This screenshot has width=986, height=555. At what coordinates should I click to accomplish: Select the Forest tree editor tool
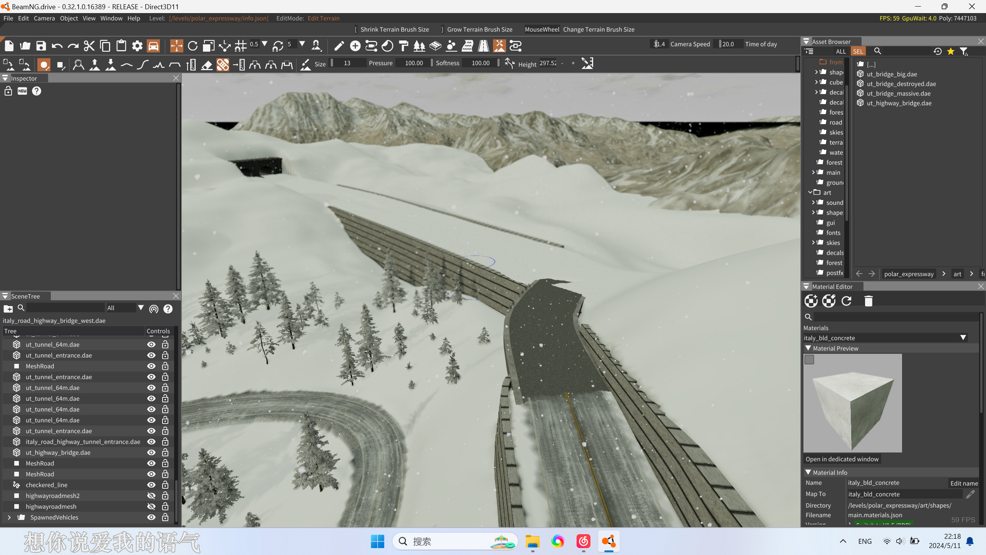419,46
